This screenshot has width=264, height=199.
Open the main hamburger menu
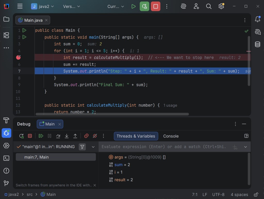click(20, 6)
